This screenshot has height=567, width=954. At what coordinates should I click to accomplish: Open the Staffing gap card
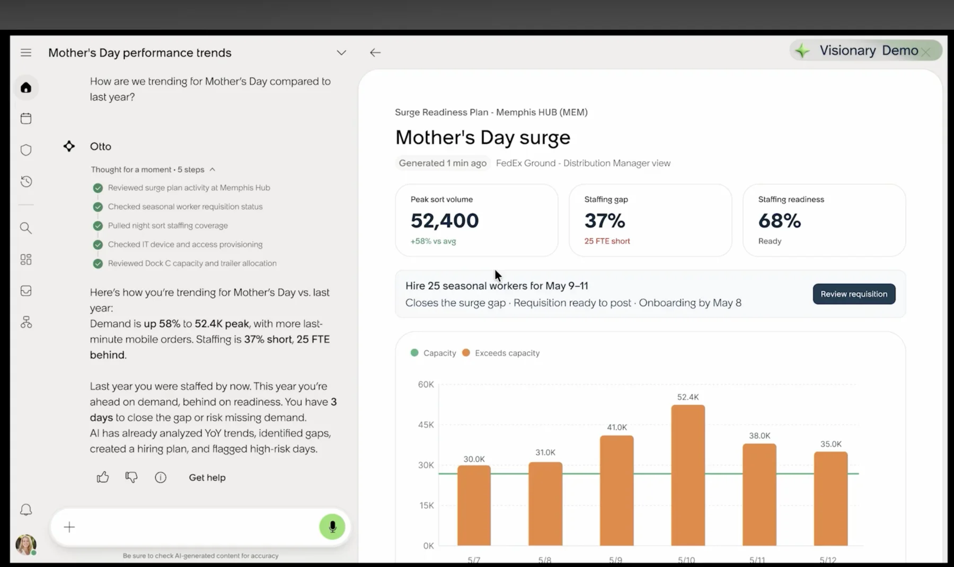[650, 220]
